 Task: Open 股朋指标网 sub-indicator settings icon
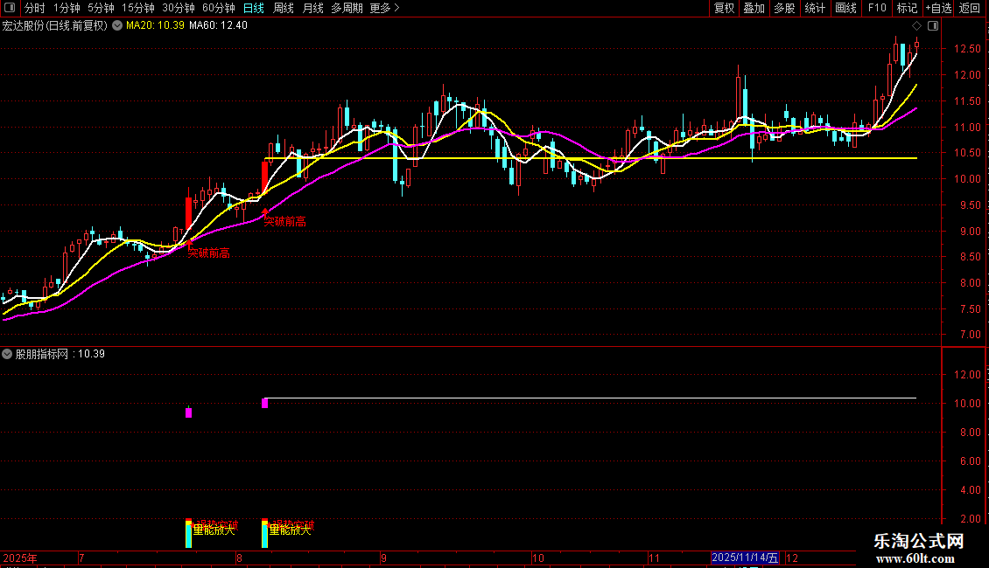tap(7, 354)
